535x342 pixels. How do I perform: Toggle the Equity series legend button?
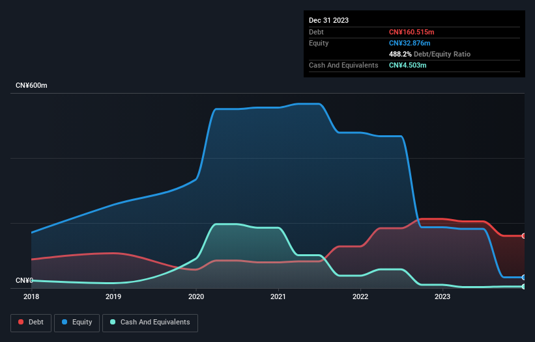tap(77, 322)
